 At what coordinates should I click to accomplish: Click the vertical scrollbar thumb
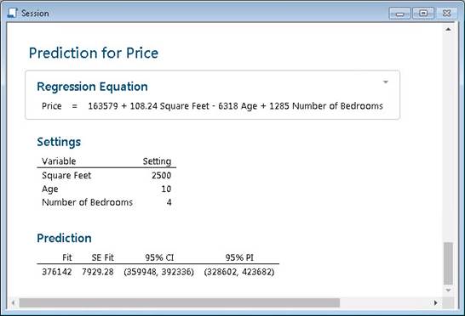click(x=448, y=263)
